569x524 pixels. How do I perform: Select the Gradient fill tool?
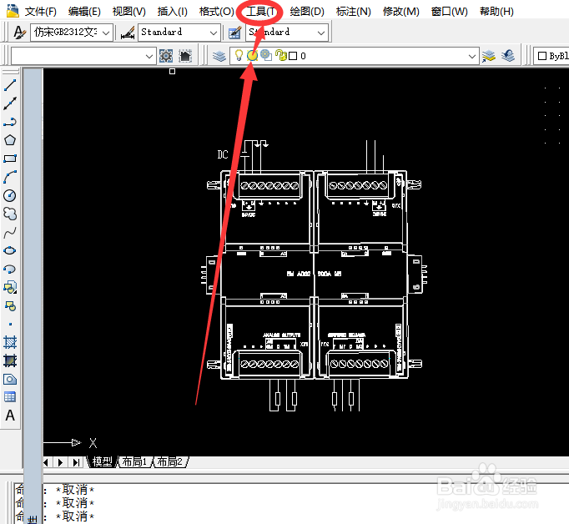(10, 360)
